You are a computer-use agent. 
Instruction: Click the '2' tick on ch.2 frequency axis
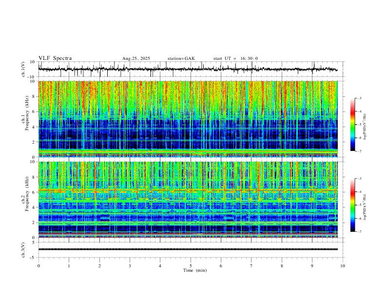tap(34, 223)
